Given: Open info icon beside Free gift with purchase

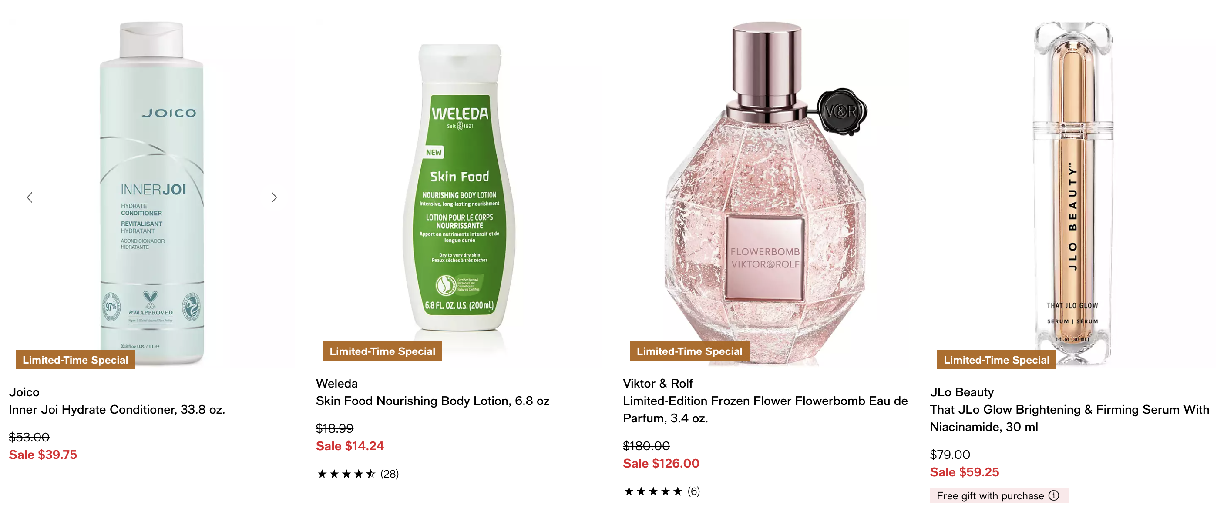Looking at the screenshot, I should pos(1053,495).
